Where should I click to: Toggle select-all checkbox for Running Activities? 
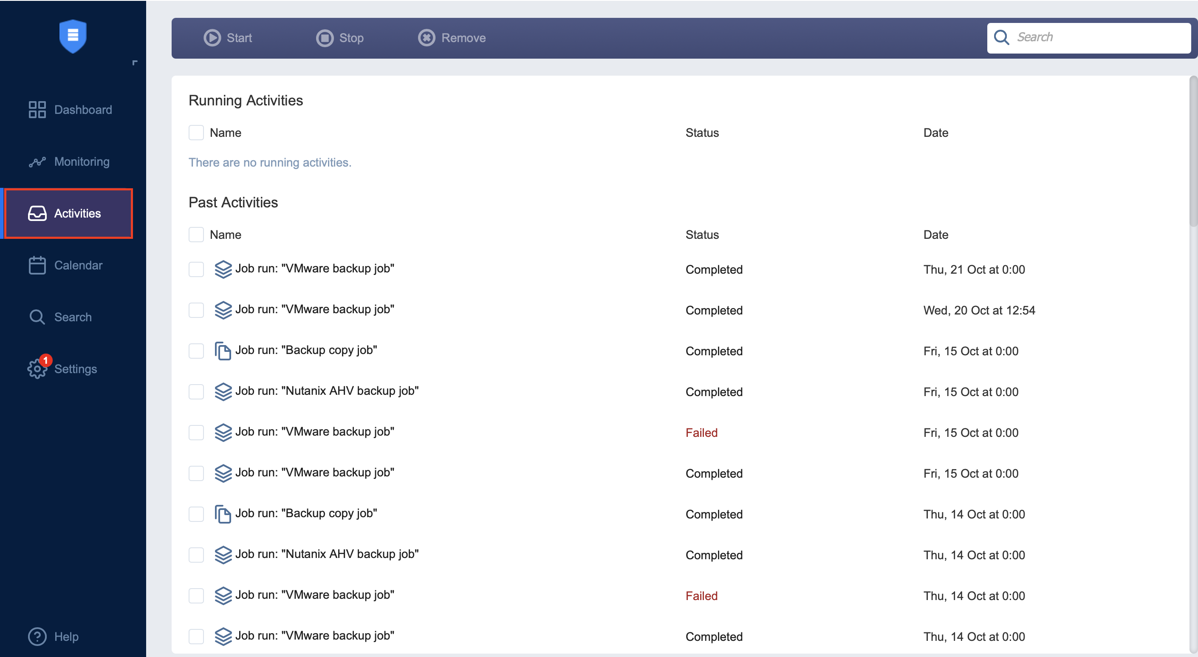coord(196,133)
